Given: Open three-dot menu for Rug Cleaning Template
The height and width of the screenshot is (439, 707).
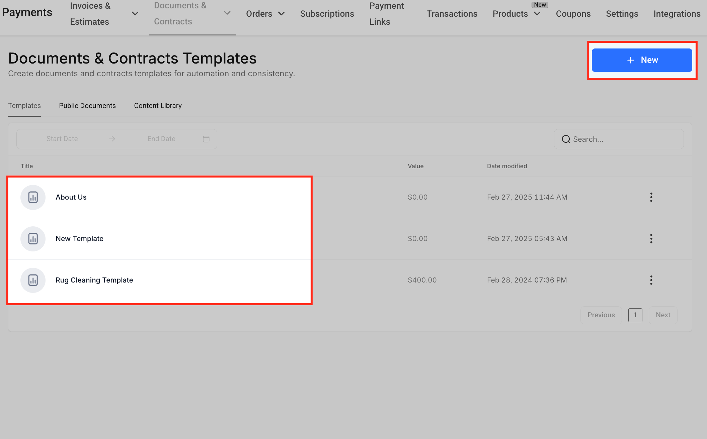Looking at the screenshot, I should (651, 280).
